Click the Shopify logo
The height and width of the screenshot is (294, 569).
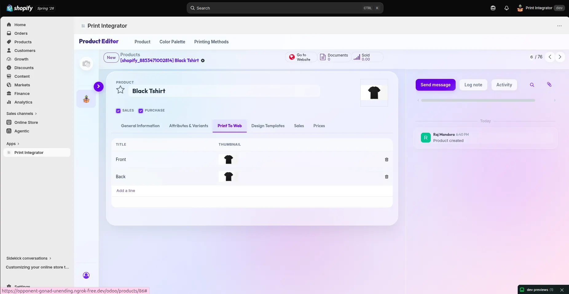[20, 8]
